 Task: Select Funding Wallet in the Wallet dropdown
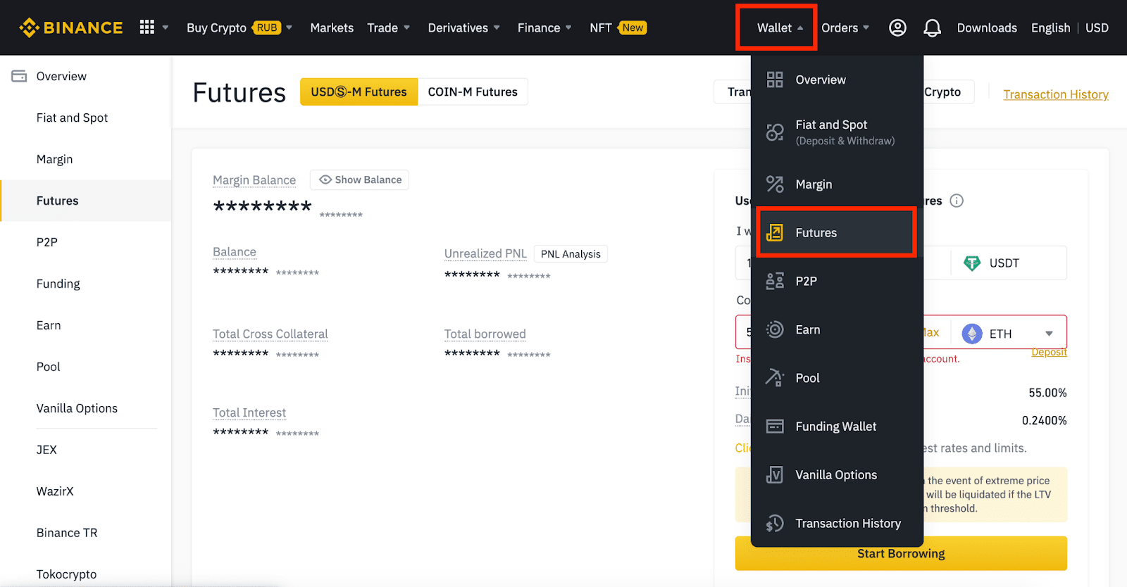(x=837, y=426)
